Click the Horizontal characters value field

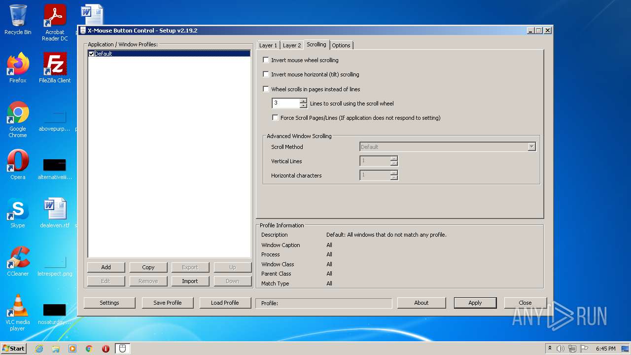[375, 175]
